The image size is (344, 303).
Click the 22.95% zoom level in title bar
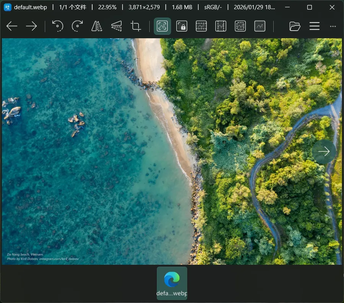click(107, 7)
